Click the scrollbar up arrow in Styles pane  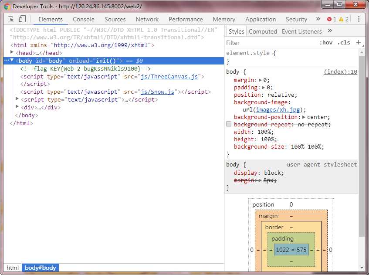[x=362, y=52]
